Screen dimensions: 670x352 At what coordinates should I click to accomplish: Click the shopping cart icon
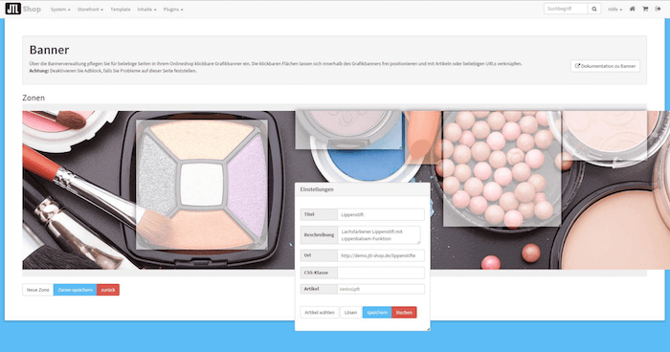coord(645,9)
